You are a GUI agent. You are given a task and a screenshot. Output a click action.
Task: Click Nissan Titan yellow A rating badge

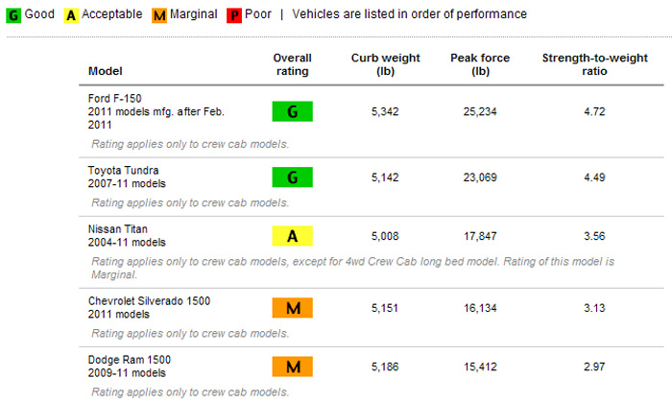click(x=292, y=236)
